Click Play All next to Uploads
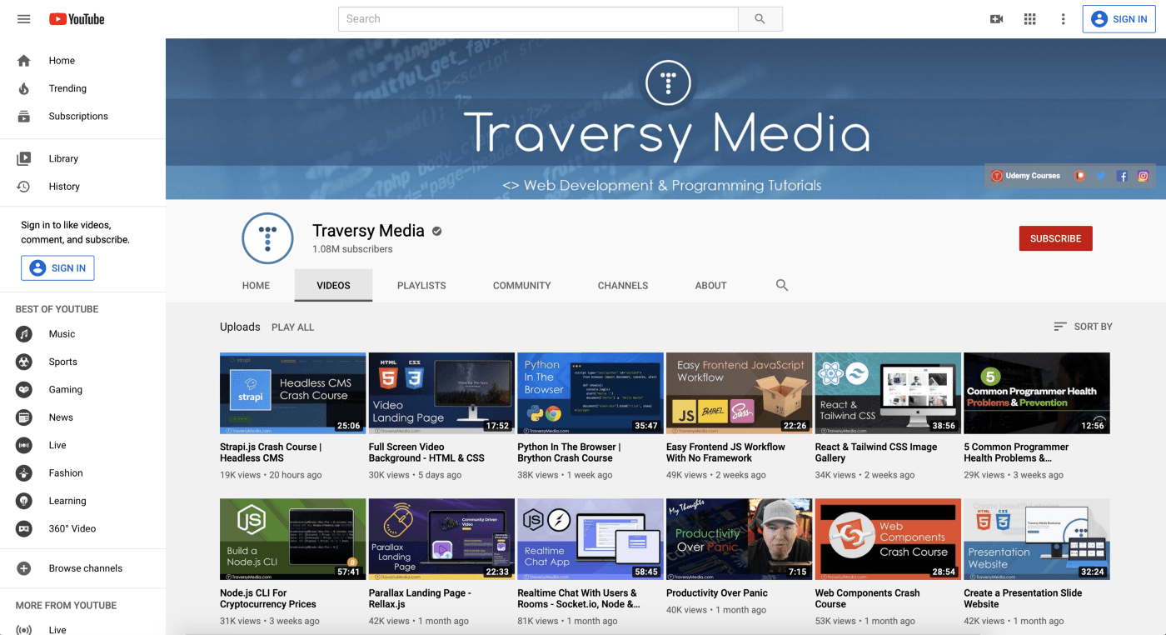Viewport: 1166px width, 635px height. 292,327
